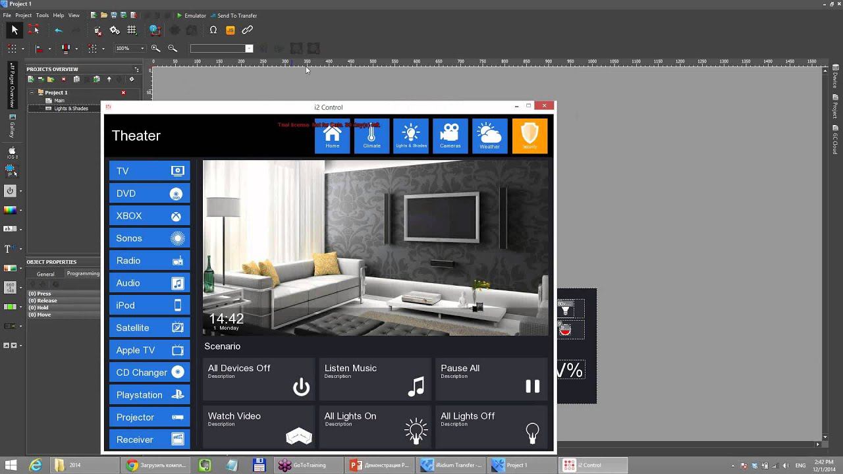Open the Cameras page icon
The width and height of the screenshot is (843, 474).
(450, 136)
